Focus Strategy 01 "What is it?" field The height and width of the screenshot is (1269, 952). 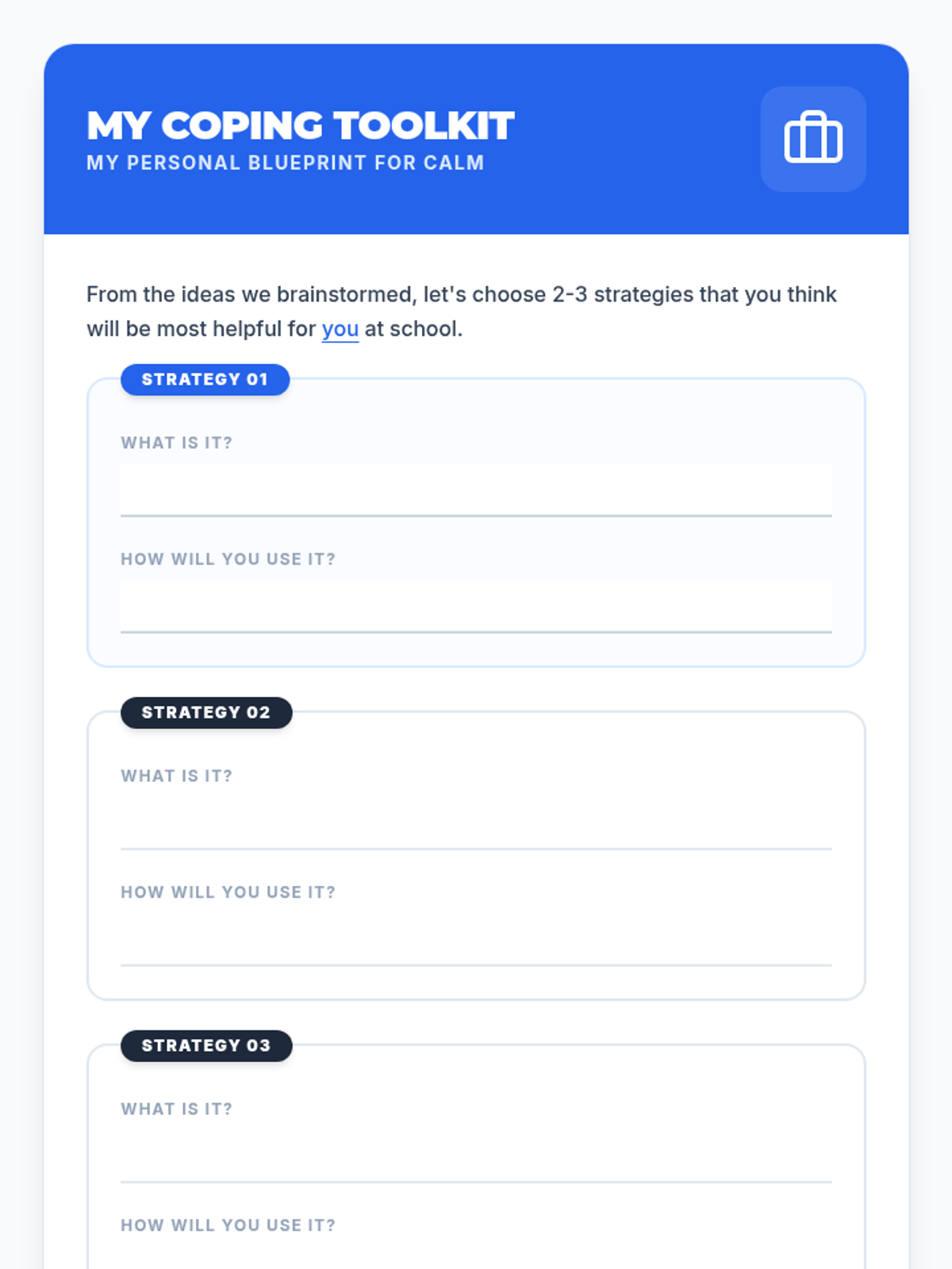pyautogui.click(x=476, y=491)
